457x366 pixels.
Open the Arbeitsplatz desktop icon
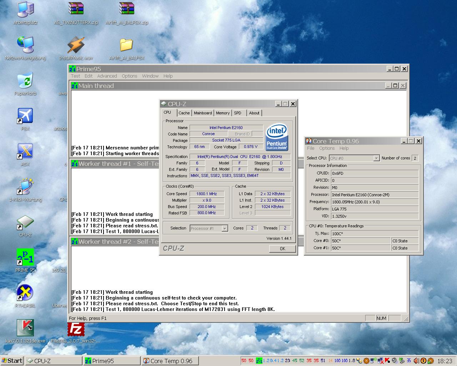(25, 10)
